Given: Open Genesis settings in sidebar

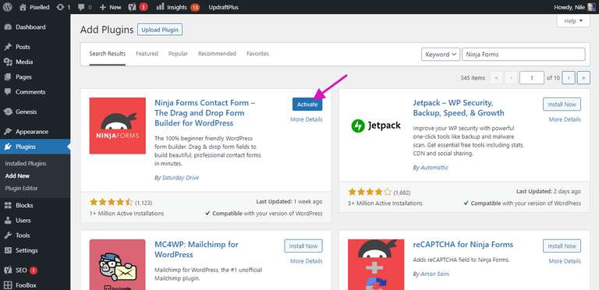Looking at the screenshot, I should (x=35, y=111).
